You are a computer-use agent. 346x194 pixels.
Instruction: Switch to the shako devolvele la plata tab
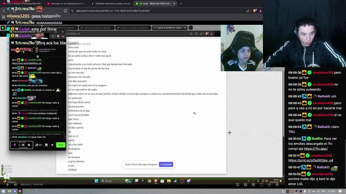111,4
